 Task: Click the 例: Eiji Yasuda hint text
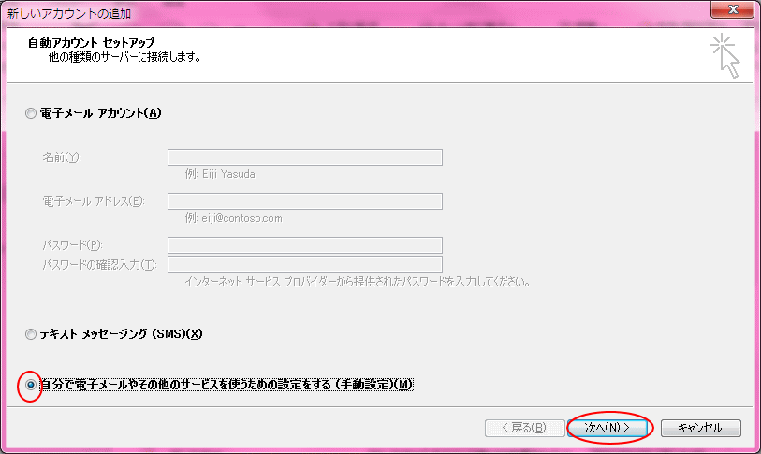coord(220,174)
